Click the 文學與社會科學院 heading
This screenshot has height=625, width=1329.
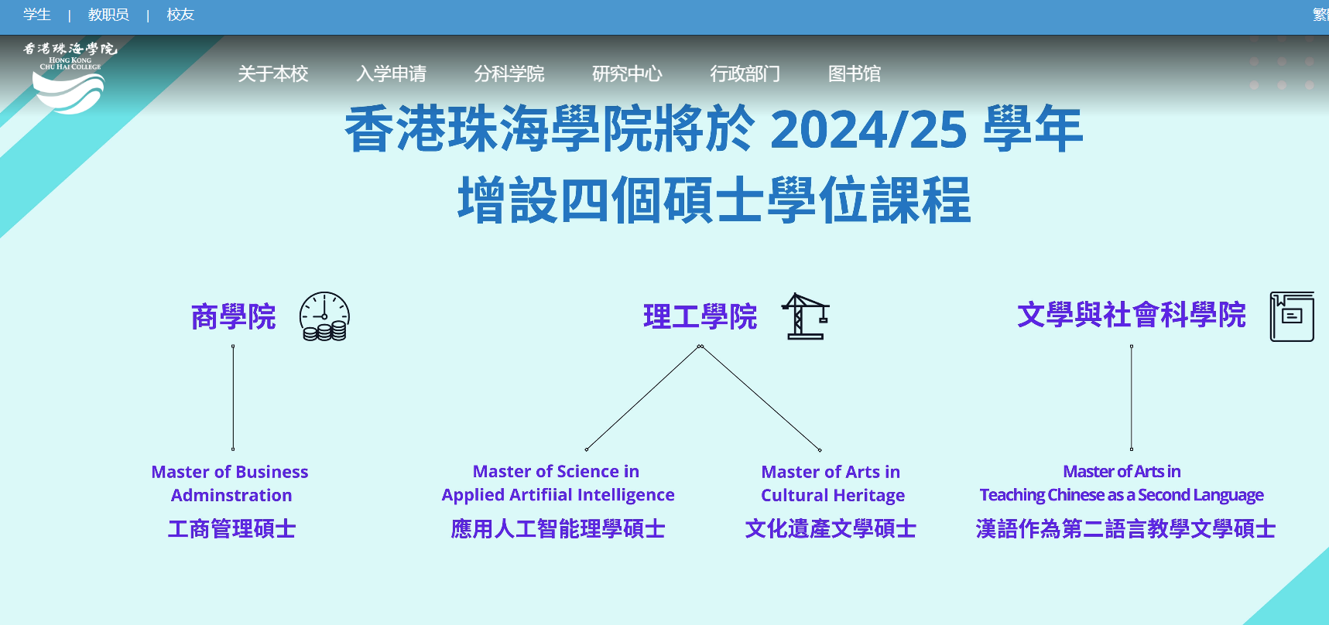pos(1131,315)
